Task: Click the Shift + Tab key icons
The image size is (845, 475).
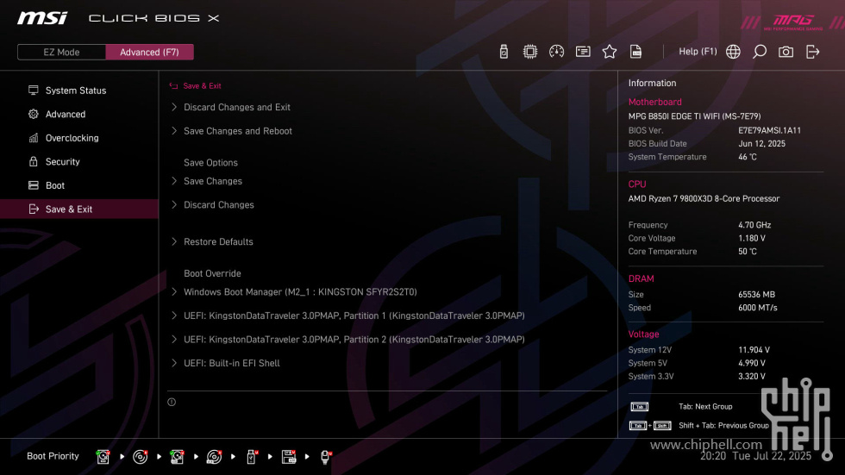Action: 650,426
